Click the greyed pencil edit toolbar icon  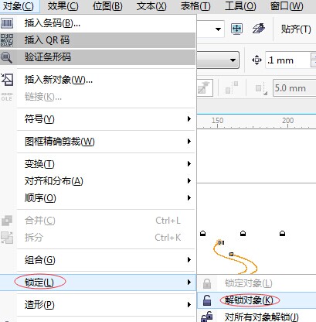coord(205,88)
